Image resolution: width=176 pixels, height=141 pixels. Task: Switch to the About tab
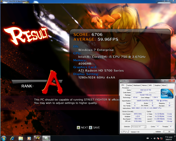tap(164, 85)
